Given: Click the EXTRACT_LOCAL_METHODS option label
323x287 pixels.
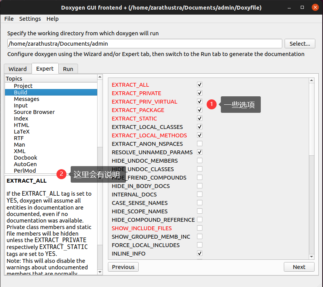Looking at the screenshot, I should pyautogui.click(x=149, y=135).
